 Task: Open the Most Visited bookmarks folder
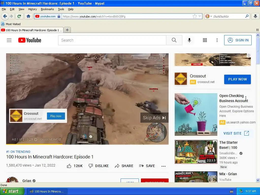click(x=11, y=24)
